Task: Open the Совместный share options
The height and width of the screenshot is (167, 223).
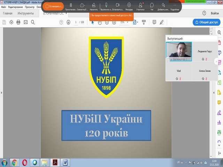Action: pos(82,7)
